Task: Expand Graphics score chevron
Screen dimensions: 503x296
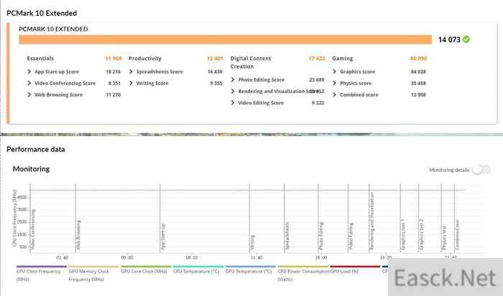Action: [x=335, y=72]
